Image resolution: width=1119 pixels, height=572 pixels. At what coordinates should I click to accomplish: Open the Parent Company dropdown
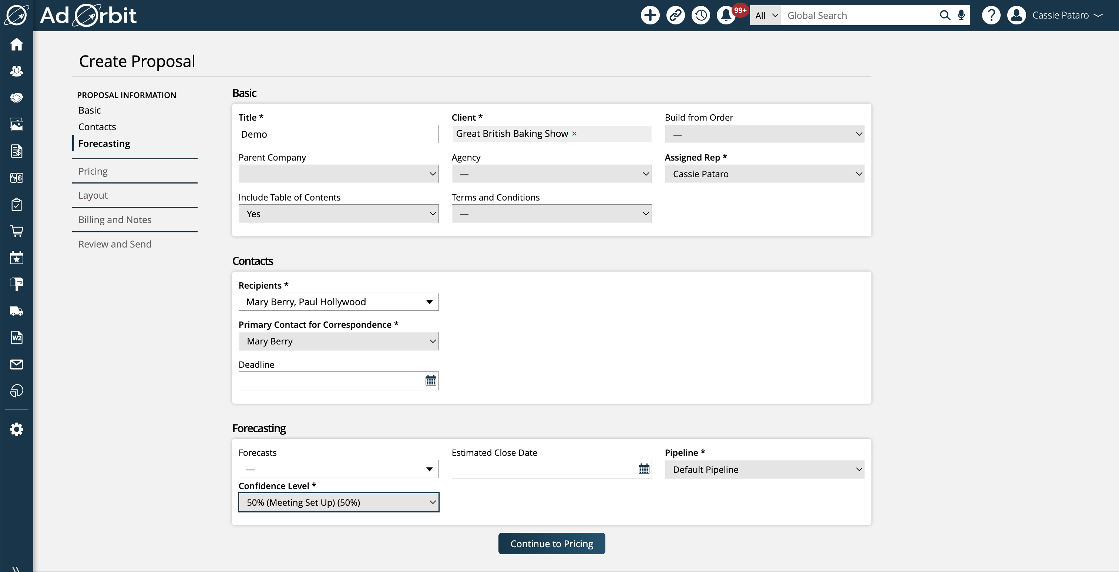pos(338,174)
